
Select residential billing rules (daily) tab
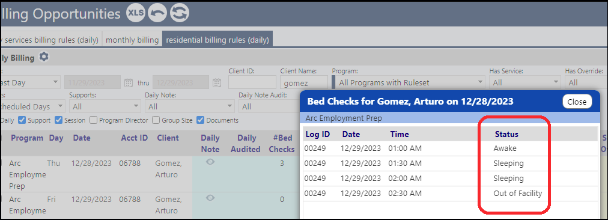pyautogui.click(x=217, y=40)
